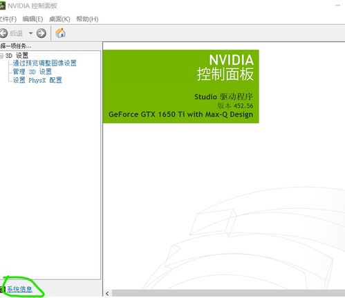Click the NVIDIA app icon in title bar

pos(3,6)
